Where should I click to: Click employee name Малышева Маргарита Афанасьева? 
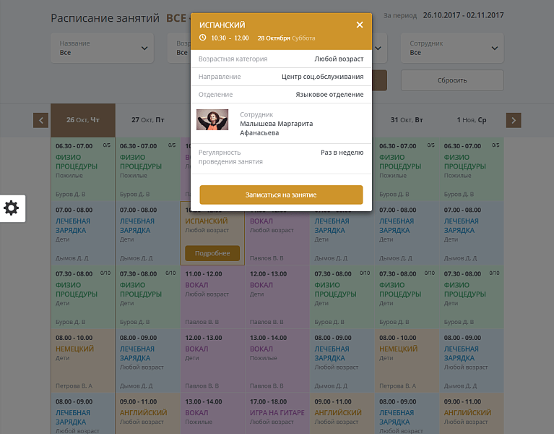[276, 128]
